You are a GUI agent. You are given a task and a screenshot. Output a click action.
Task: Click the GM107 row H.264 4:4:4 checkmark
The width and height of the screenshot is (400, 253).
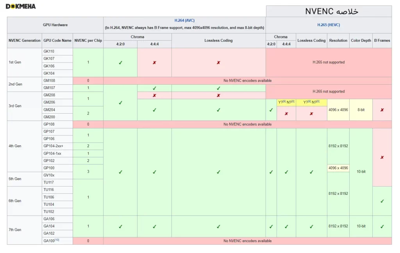point(154,88)
